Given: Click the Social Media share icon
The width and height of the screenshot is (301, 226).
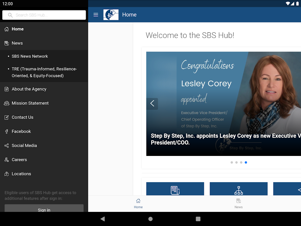Looking at the screenshot, I should [6, 145].
